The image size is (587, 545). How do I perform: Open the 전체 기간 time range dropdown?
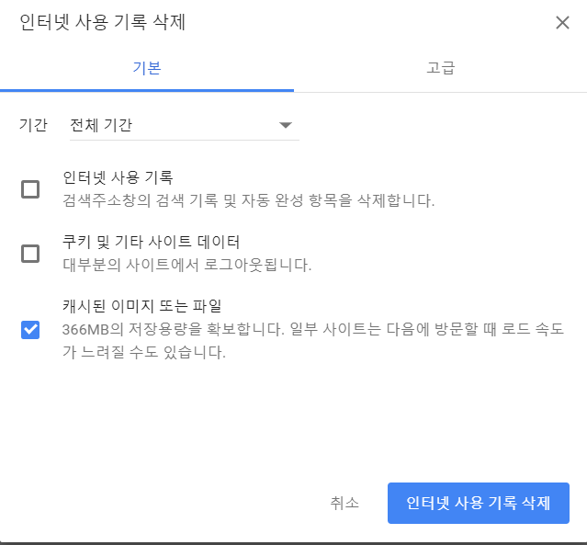click(x=185, y=125)
